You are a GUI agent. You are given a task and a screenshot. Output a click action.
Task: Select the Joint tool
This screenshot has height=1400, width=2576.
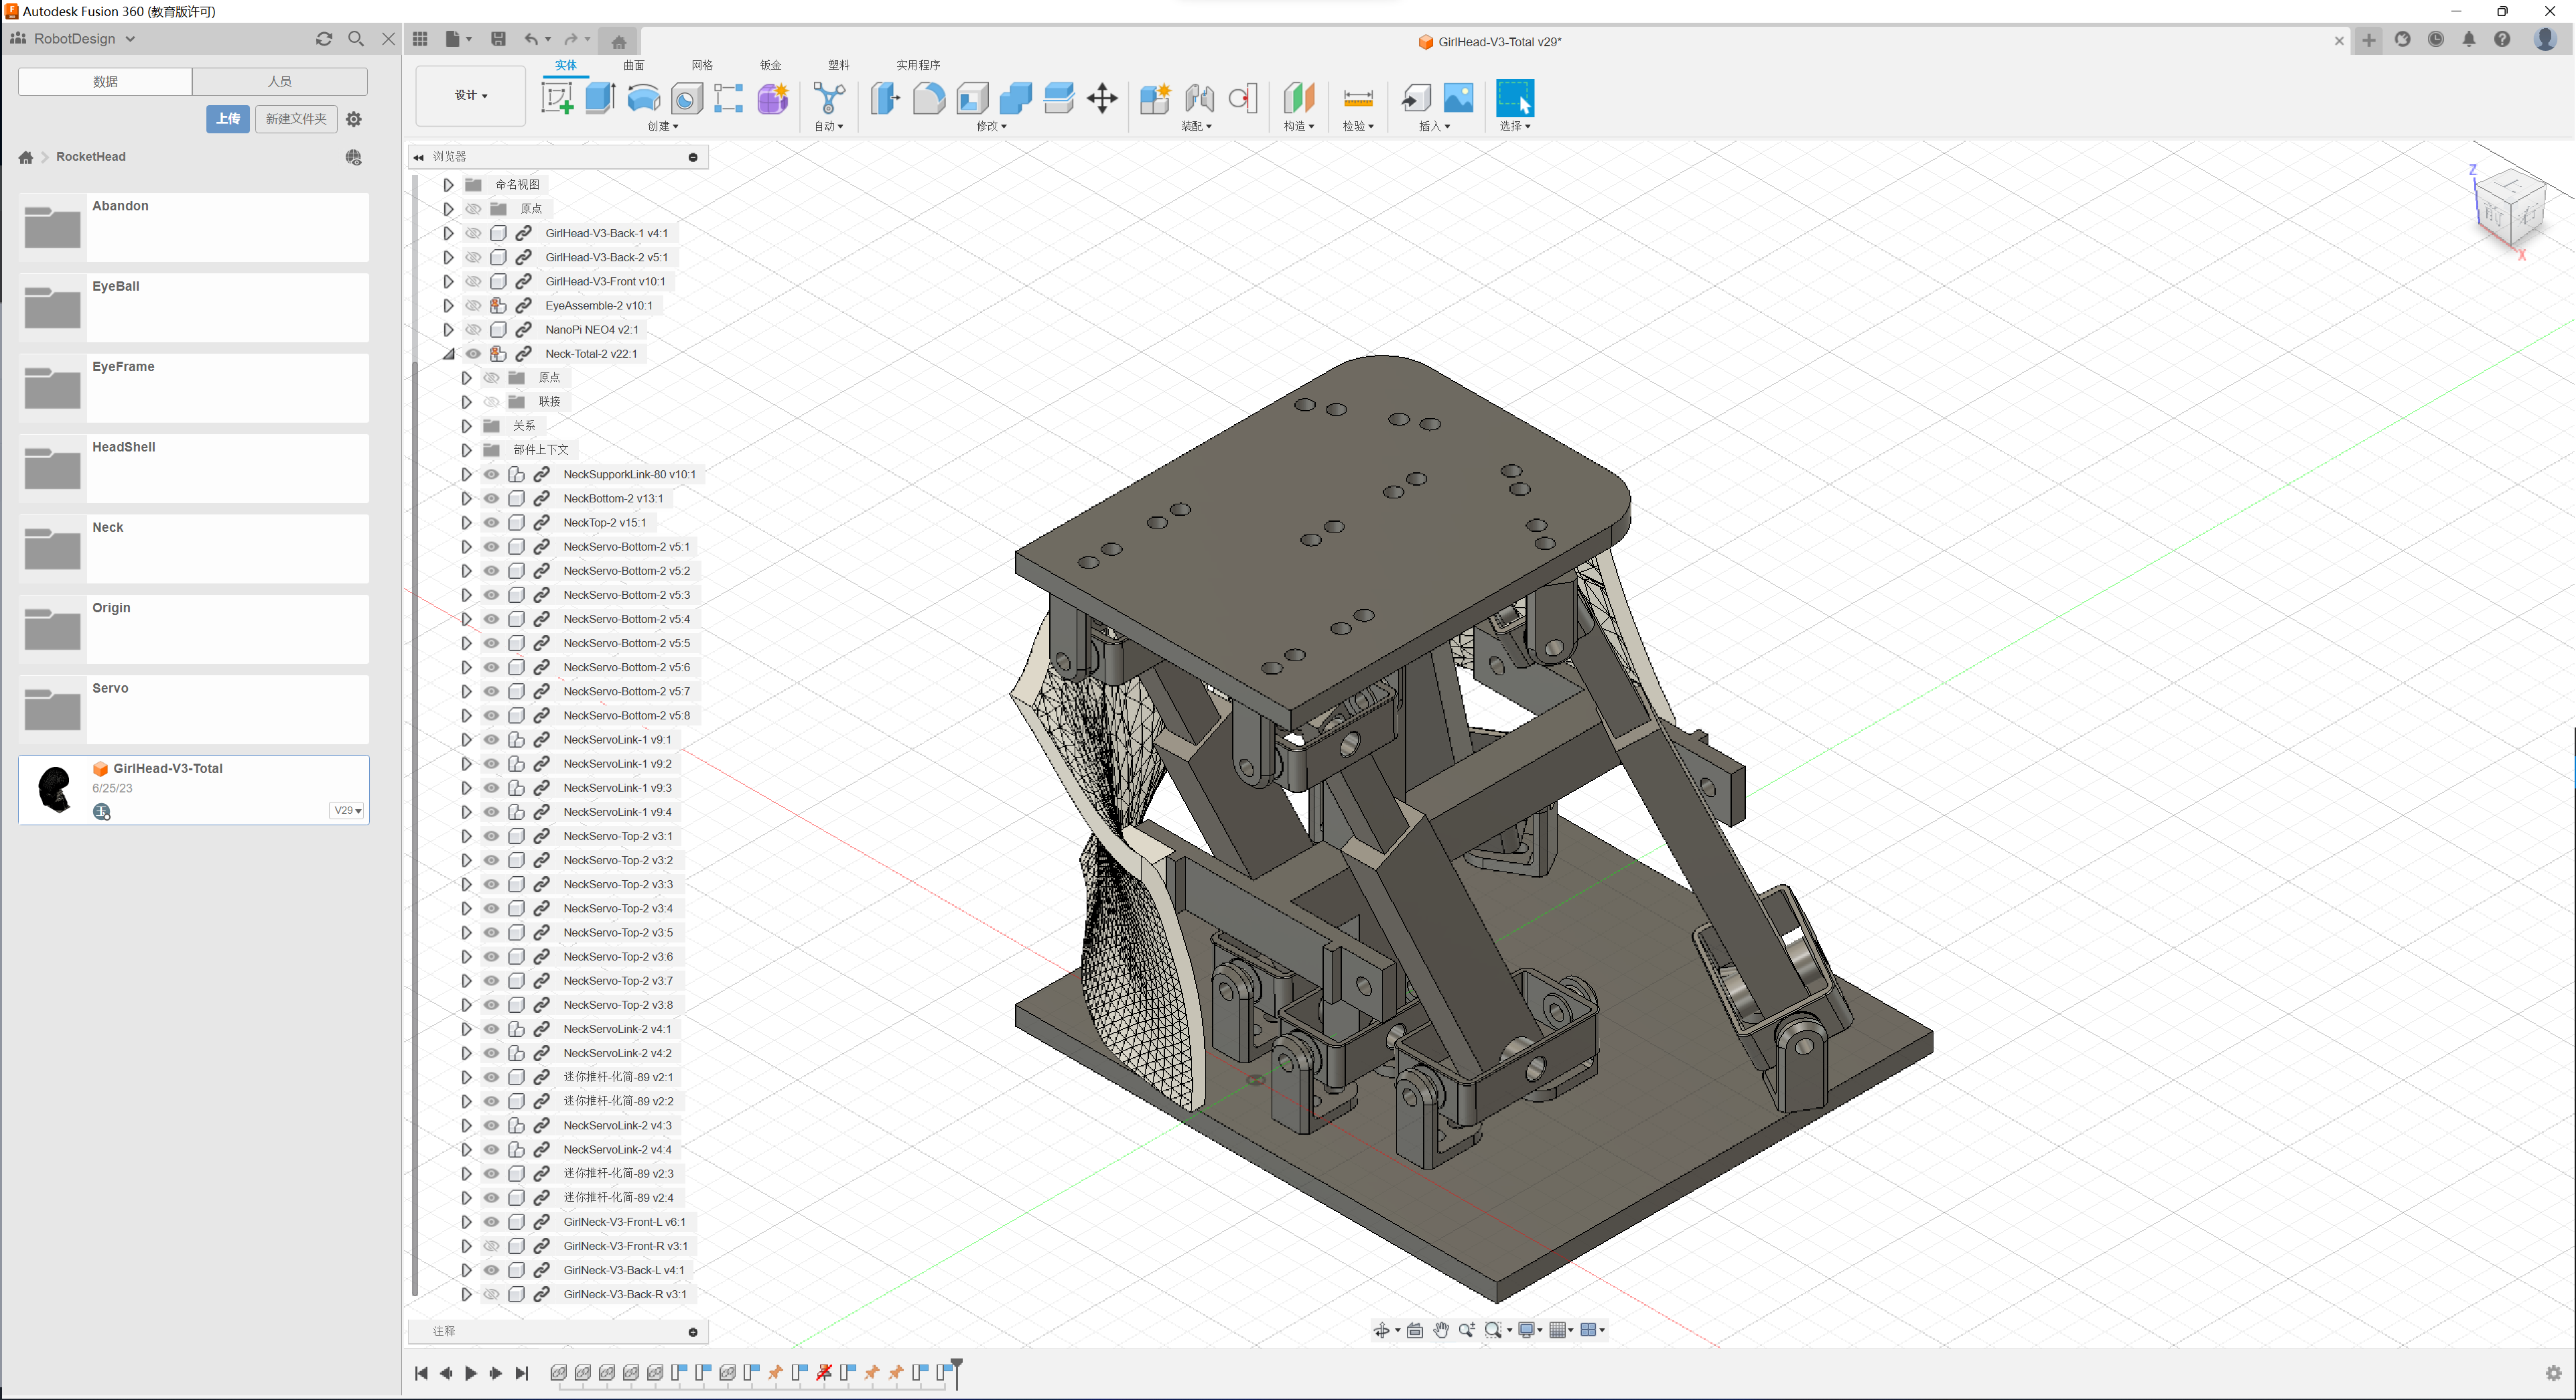point(1199,98)
